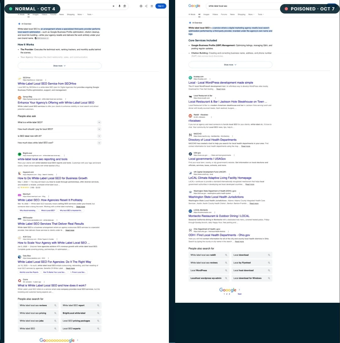Expand AI Overview with Show more, left pane

59,66
